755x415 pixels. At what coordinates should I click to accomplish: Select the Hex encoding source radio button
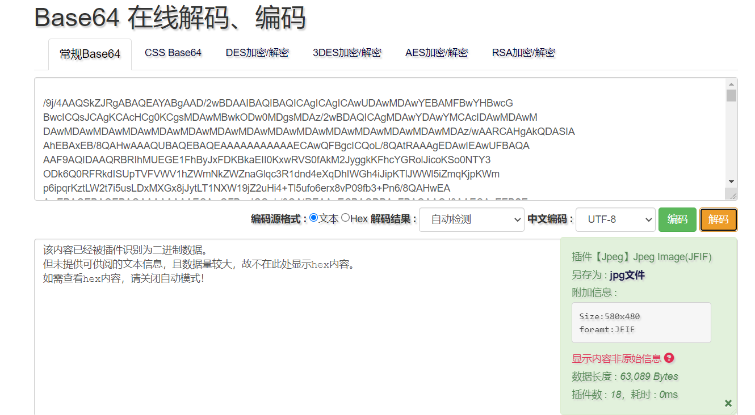tap(345, 219)
